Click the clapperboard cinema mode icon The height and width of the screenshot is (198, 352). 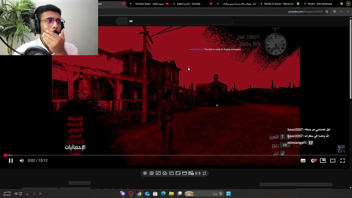pyautogui.click(x=185, y=173)
